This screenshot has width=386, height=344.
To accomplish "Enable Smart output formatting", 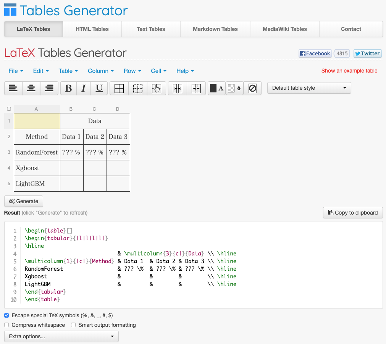I will (x=73, y=325).
